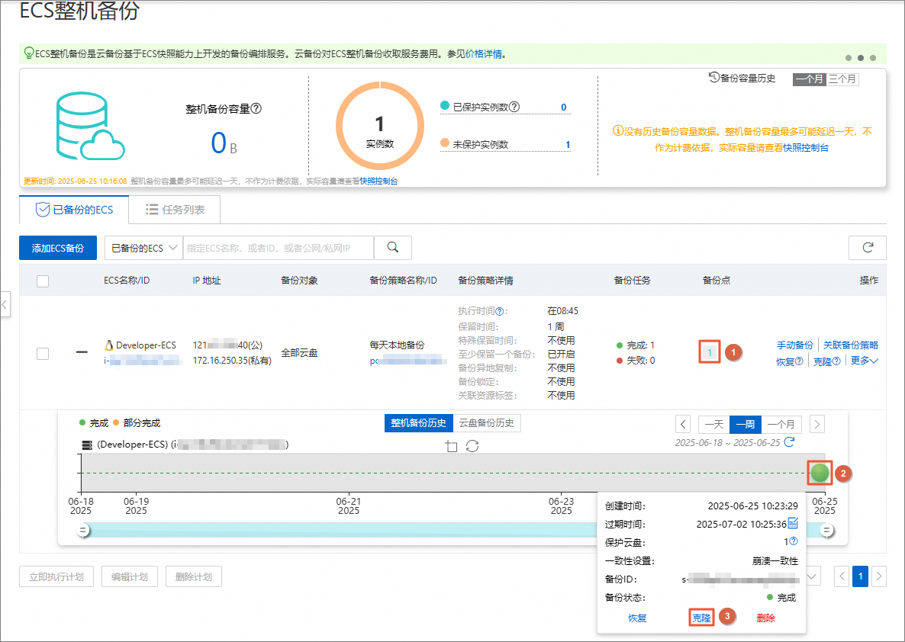905x642 pixels.
Task: Click the 添加ECS备份 button
Action: pyautogui.click(x=57, y=248)
